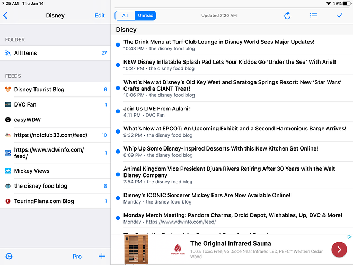This screenshot has height=265, width=353.
Task: Toggle unread dot for Old Key West article
Action: tap(118, 88)
